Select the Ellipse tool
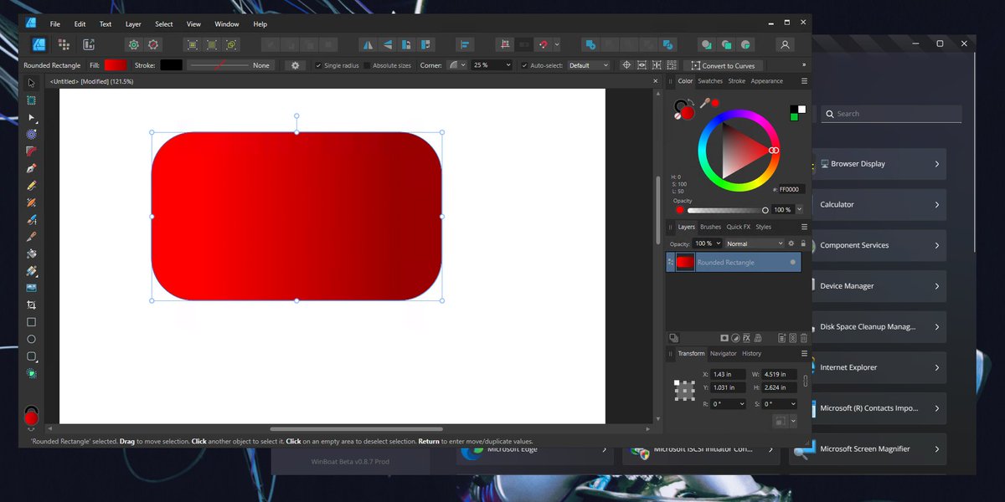1005x502 pixels. point(31,339)
